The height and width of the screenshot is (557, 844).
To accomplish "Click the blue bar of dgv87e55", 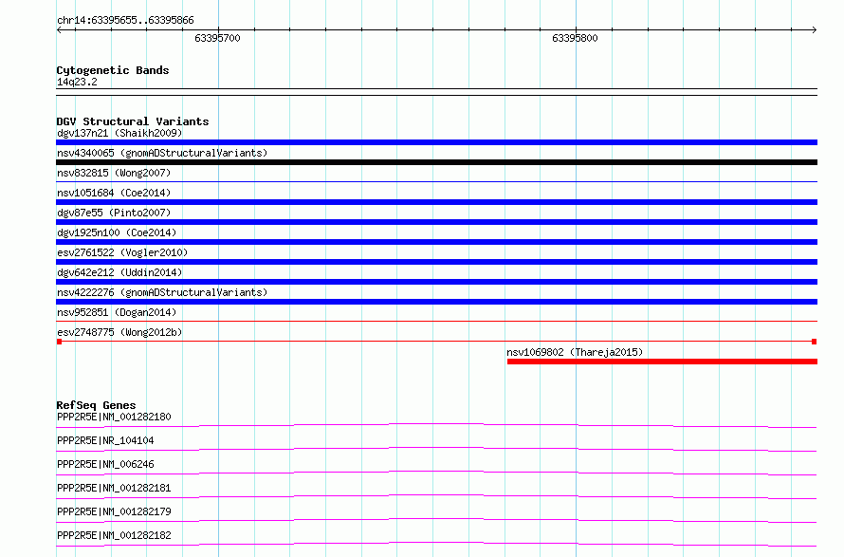I will 436,222.
